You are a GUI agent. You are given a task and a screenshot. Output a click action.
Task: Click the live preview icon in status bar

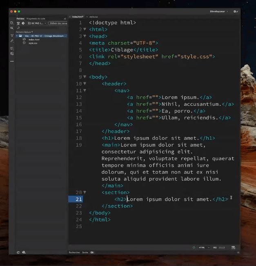point(233,248)
